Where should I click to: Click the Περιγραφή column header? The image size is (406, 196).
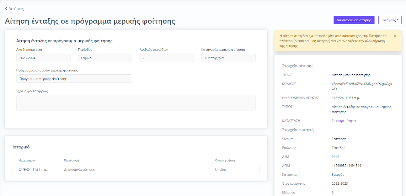coord(71,161)
